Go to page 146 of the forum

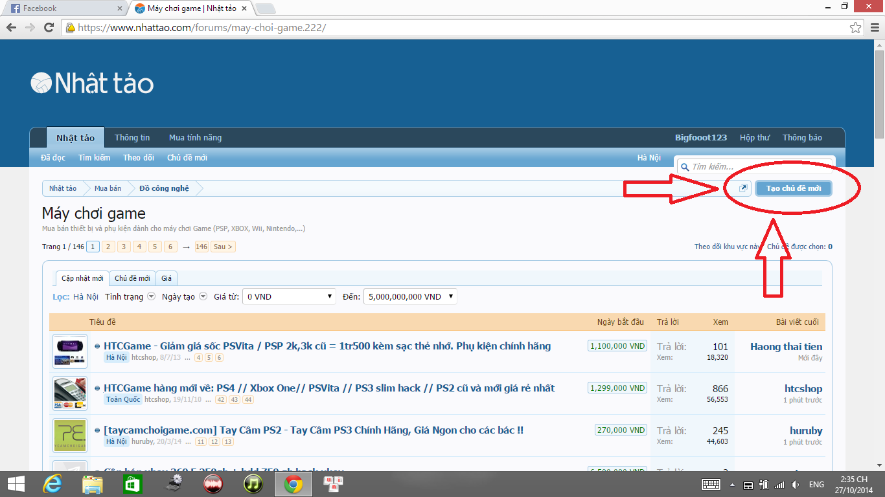pos(201,247)
